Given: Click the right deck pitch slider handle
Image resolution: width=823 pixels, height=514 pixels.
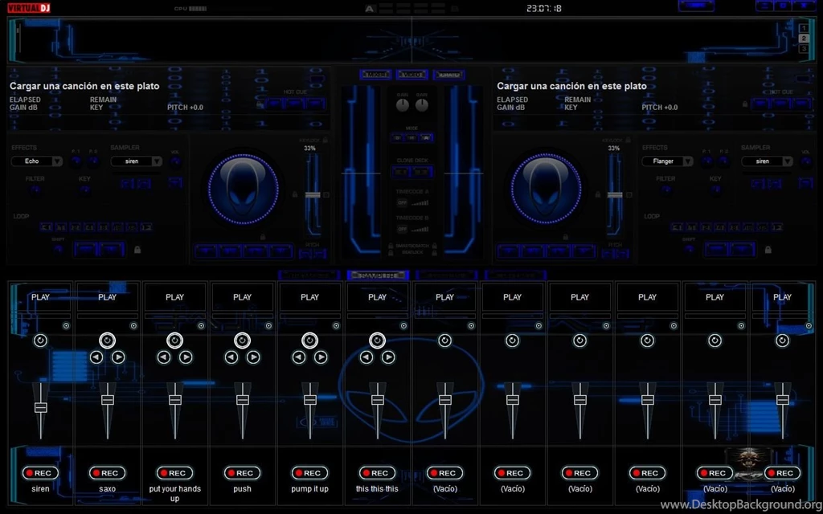Looking at the screenshot, I should 615,195.
